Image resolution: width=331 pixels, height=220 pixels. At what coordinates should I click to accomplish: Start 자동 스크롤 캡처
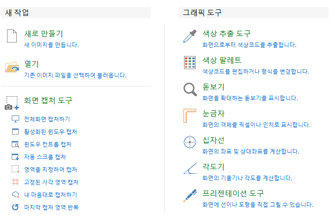[45, 157]
